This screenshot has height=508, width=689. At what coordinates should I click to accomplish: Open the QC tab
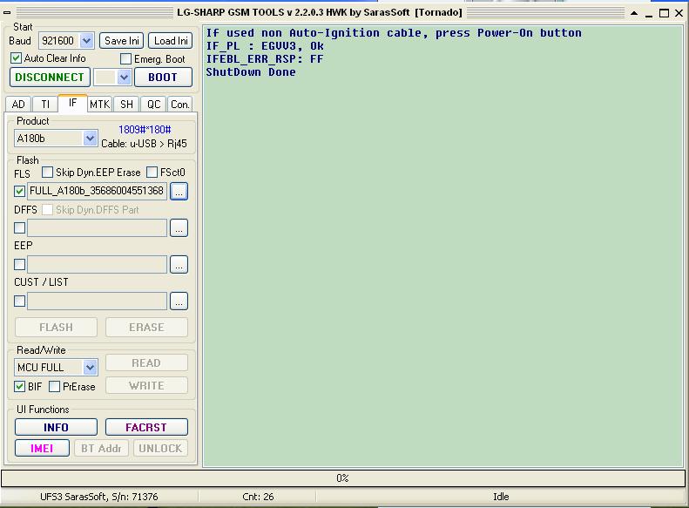pos(154,105)
